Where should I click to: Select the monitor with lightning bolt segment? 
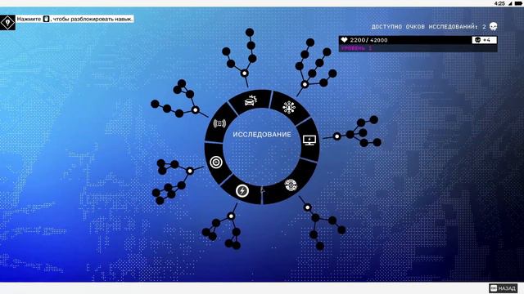click(309, 140)
